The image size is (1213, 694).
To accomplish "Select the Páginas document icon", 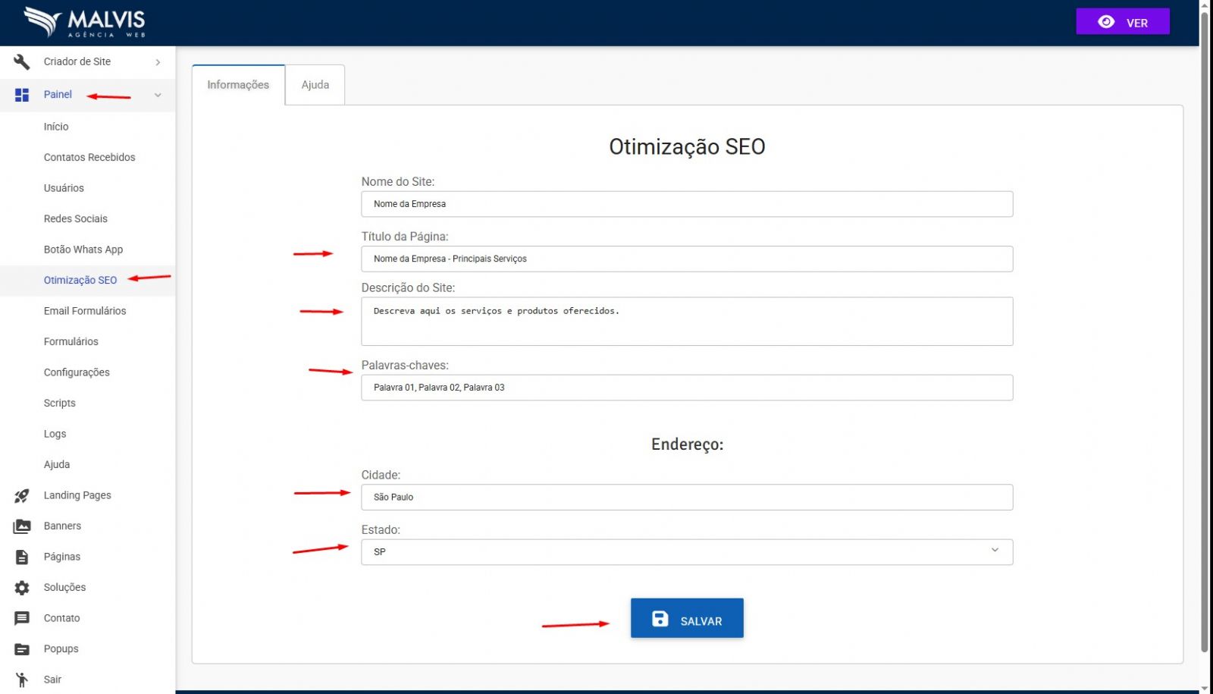I will click(x=21, y=557).
